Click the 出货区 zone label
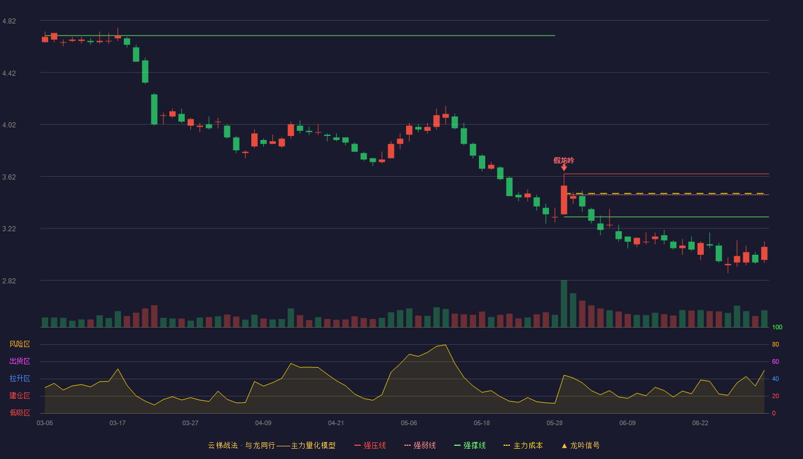Screen dimensions: 803x459 20,361
